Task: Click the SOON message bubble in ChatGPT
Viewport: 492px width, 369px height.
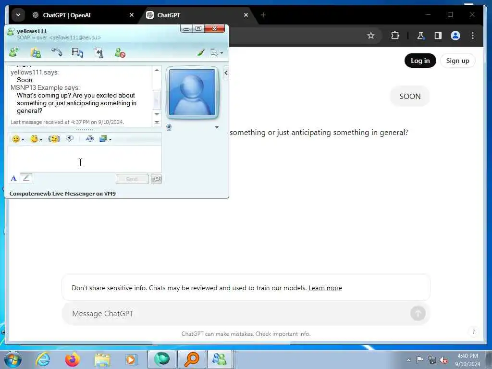Action: (x=410, y=96)
